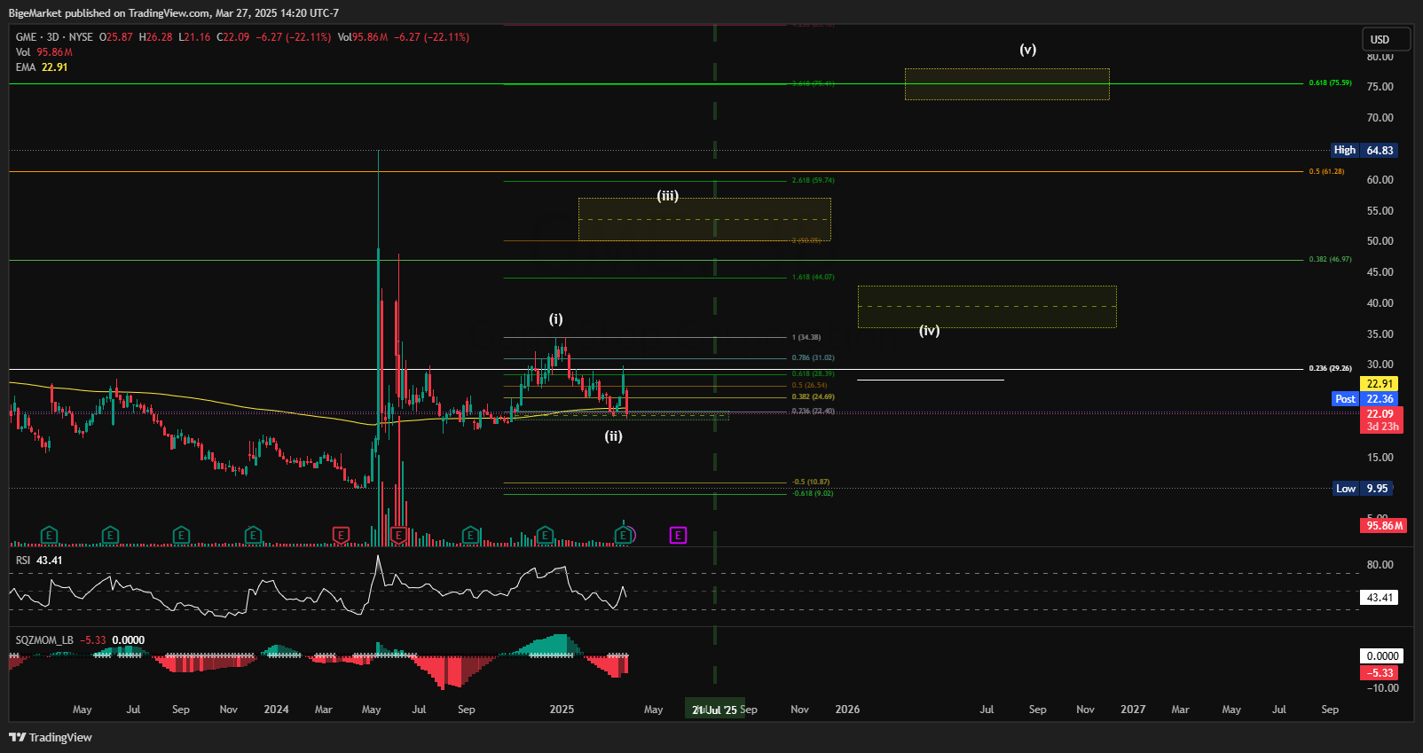Open the earnings marker above the Sep 2023 label

point(181,535)
